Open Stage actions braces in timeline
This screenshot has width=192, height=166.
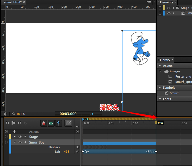(6, 137)
